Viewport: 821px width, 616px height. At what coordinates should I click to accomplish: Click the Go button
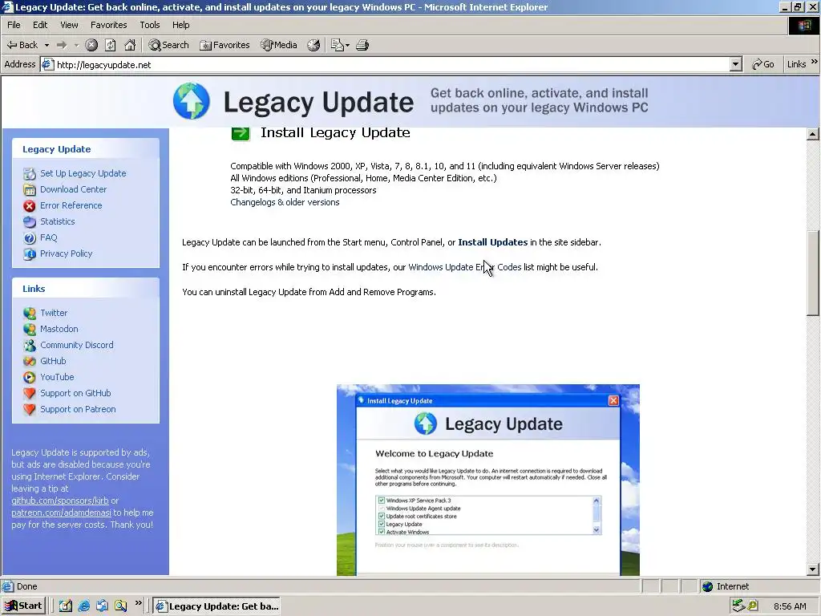763,64
